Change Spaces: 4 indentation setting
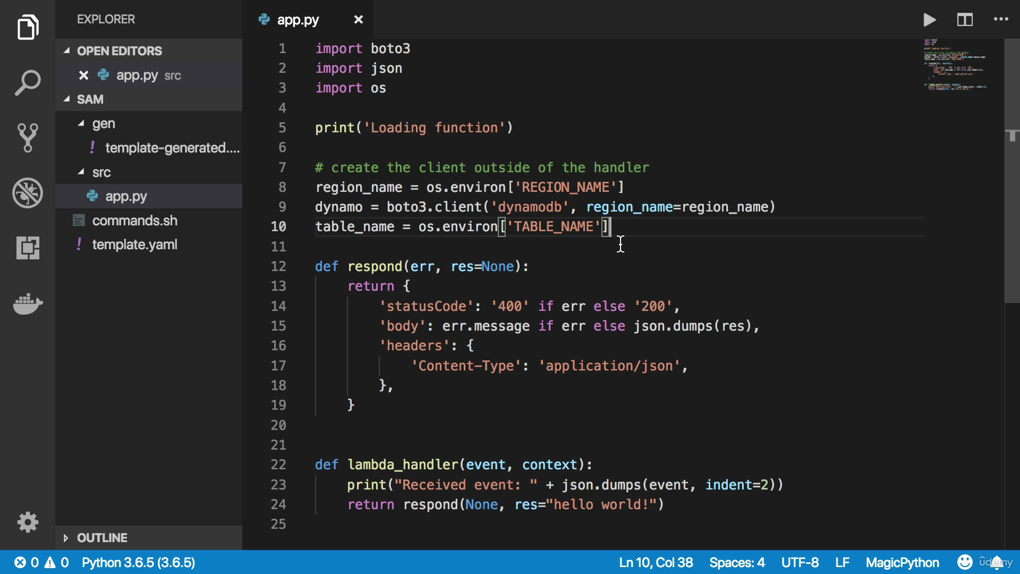1020x574 pixels. tap(737, 562)
